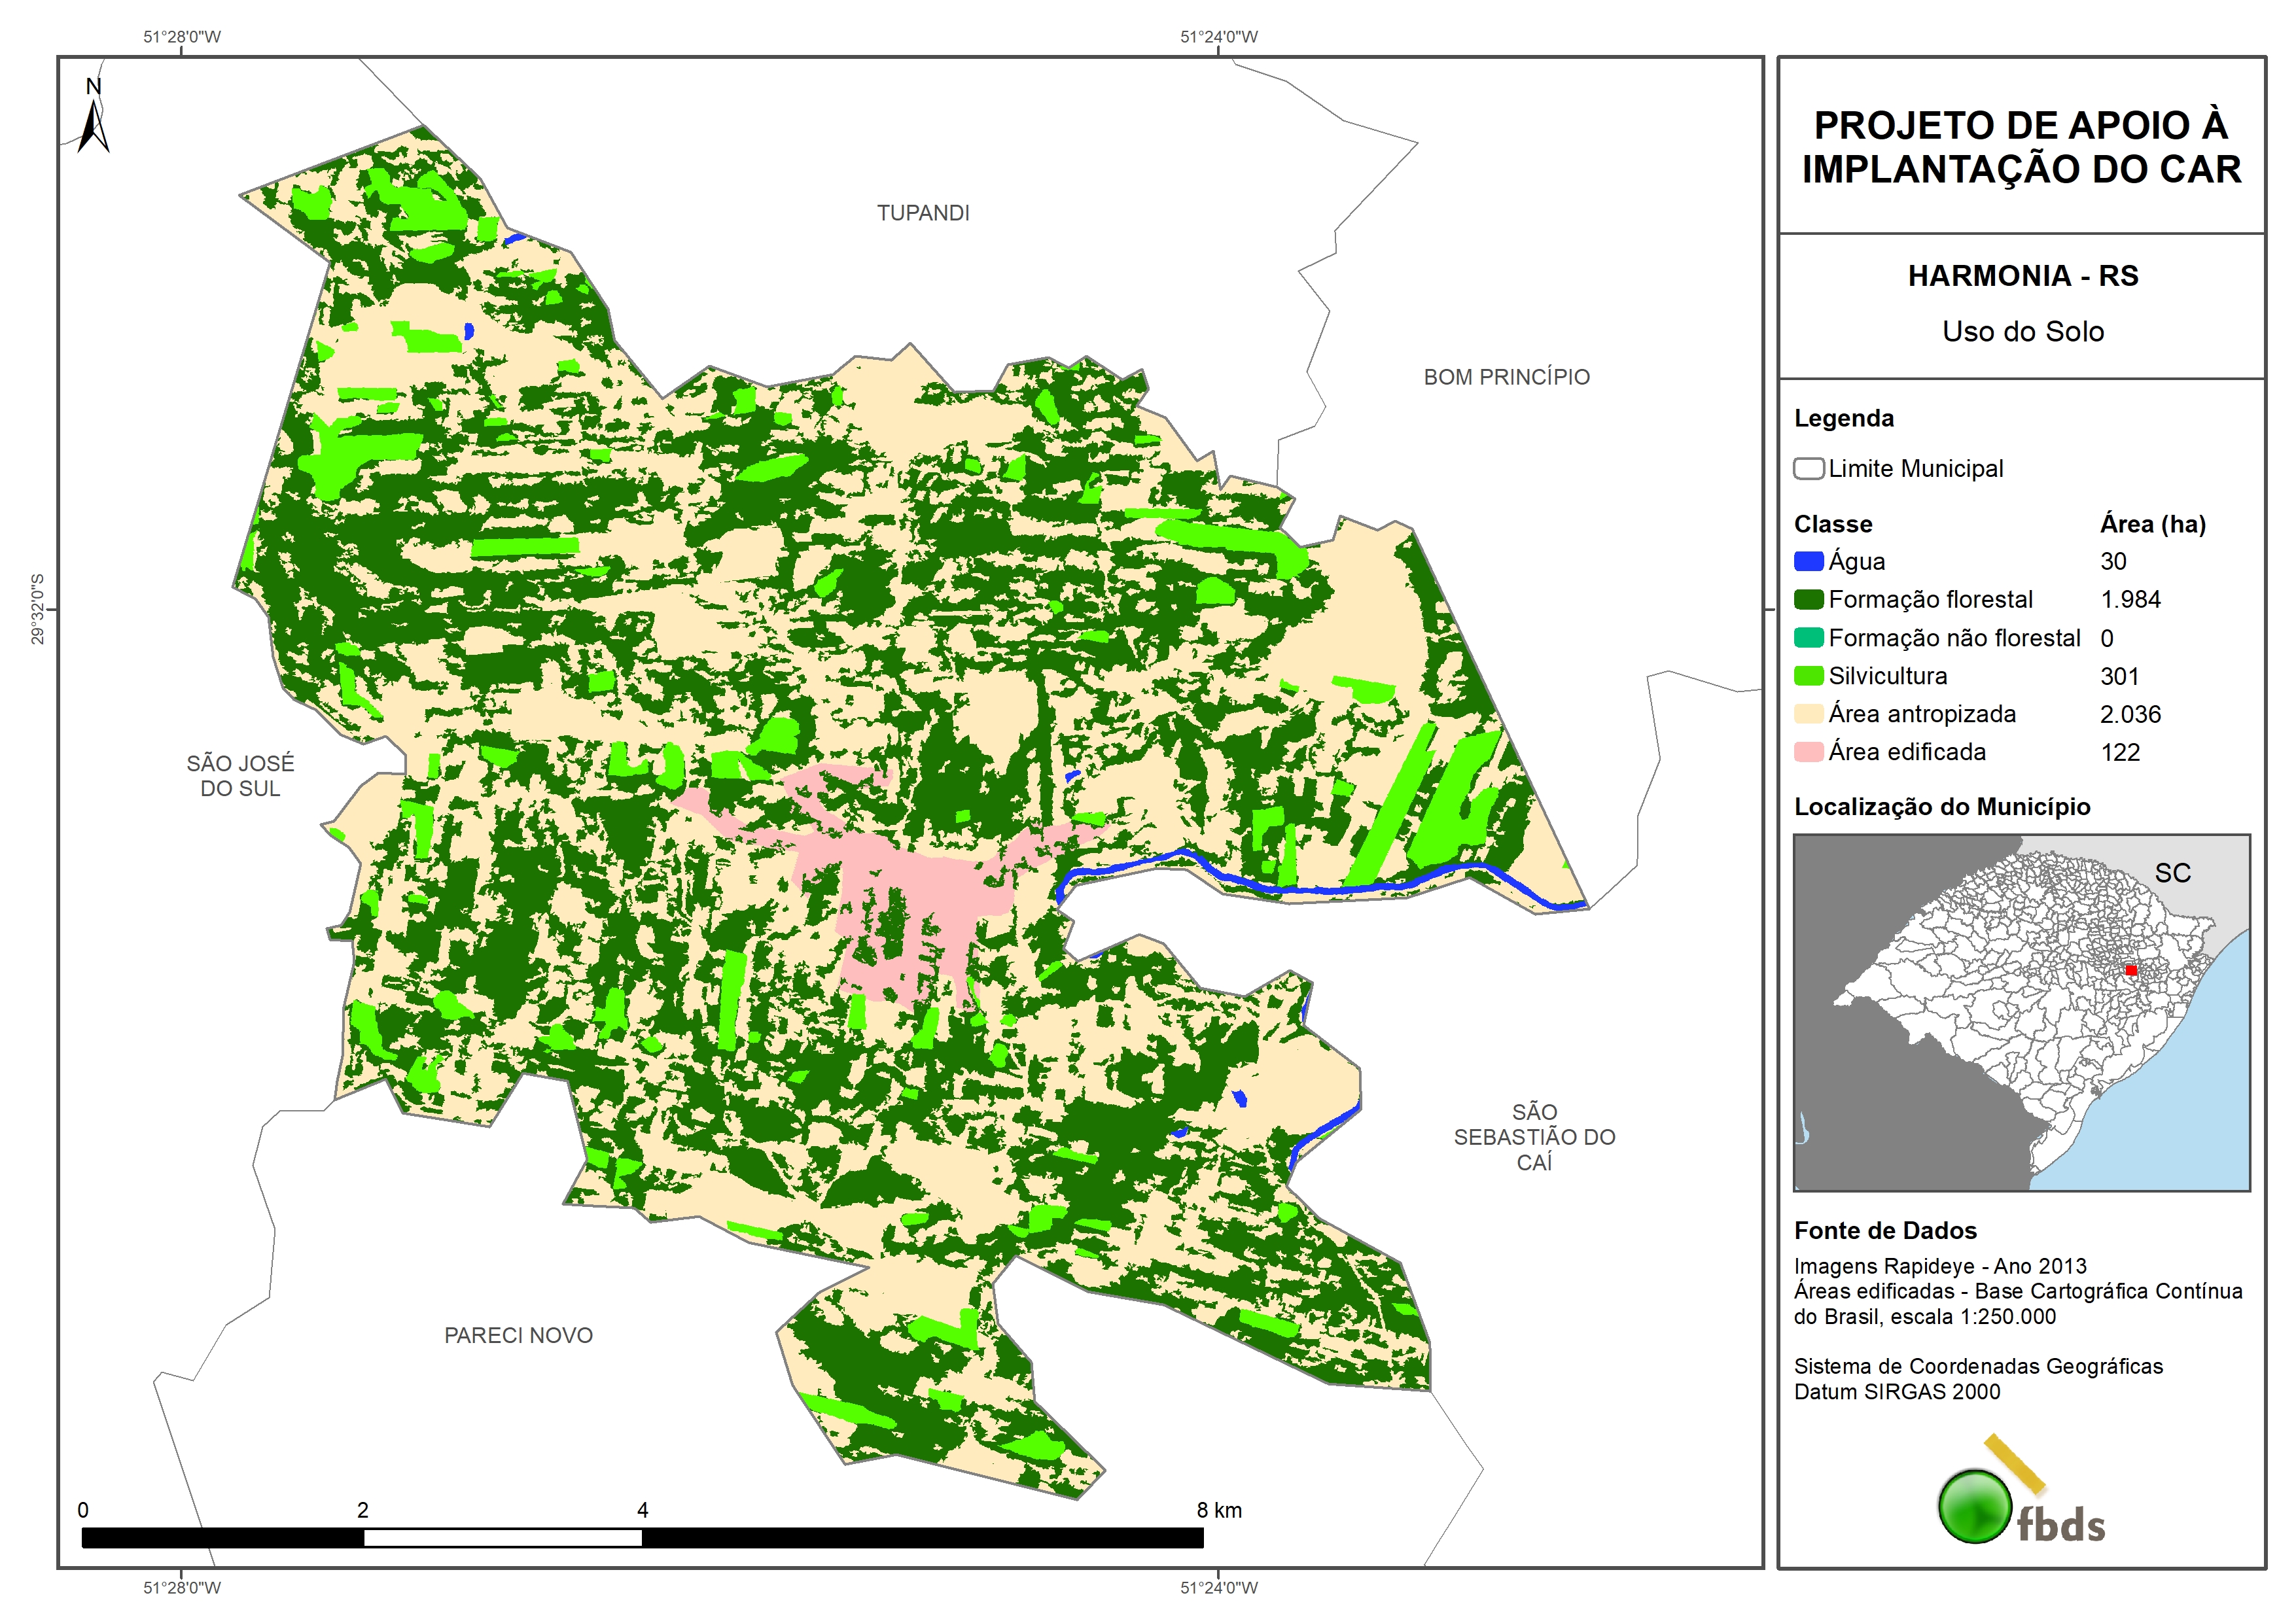Click the Silvicultura light green swatch

coord(1808,676)
